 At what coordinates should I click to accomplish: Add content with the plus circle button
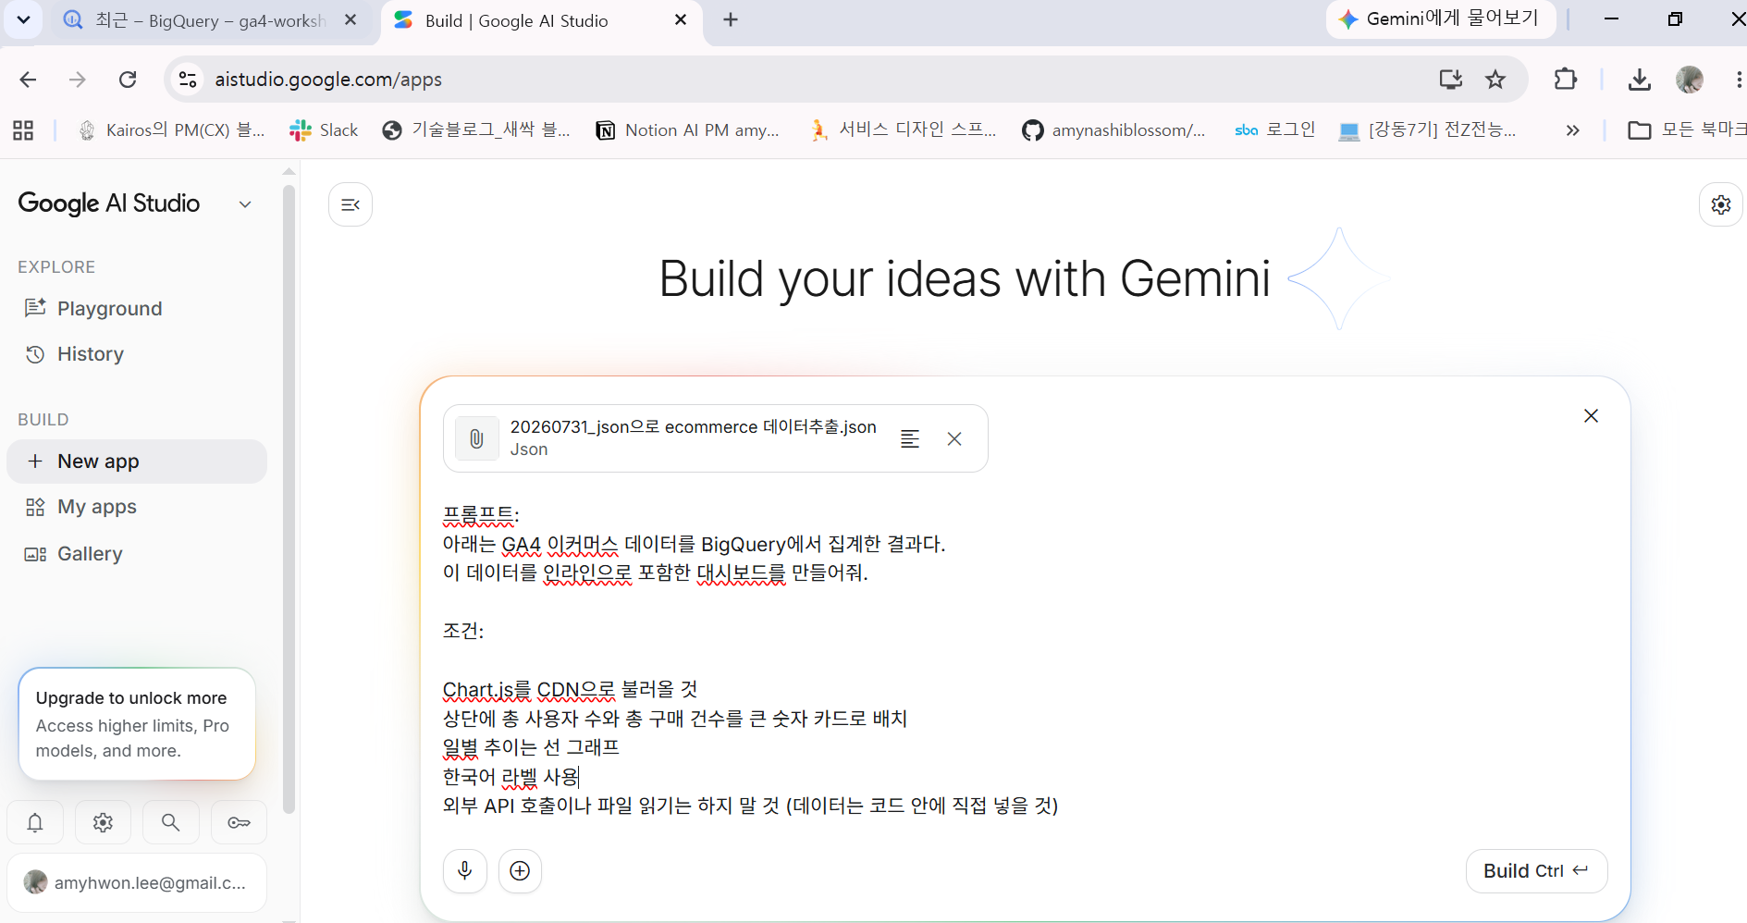click(x=520, y=871)
